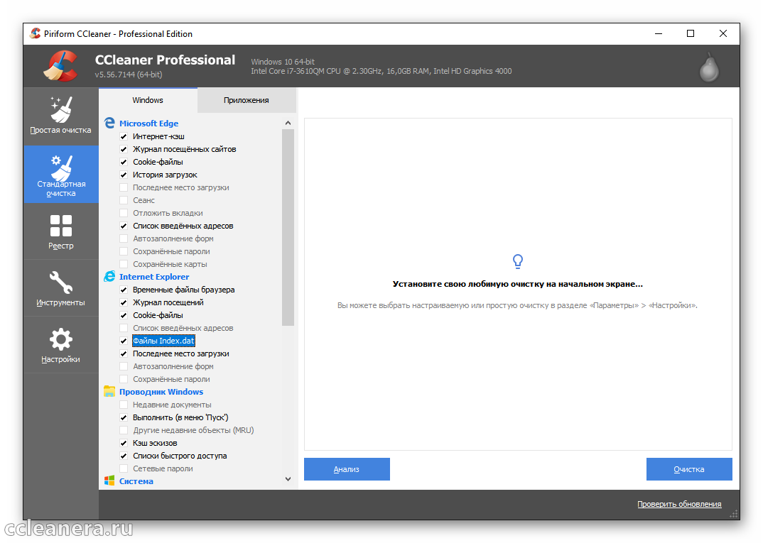Open the Простая очистка broom icon
The height and width of the screenshot is (543, 763).
coord(60,109)
